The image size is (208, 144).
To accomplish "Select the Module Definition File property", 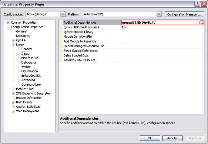I will coord(78,37).
